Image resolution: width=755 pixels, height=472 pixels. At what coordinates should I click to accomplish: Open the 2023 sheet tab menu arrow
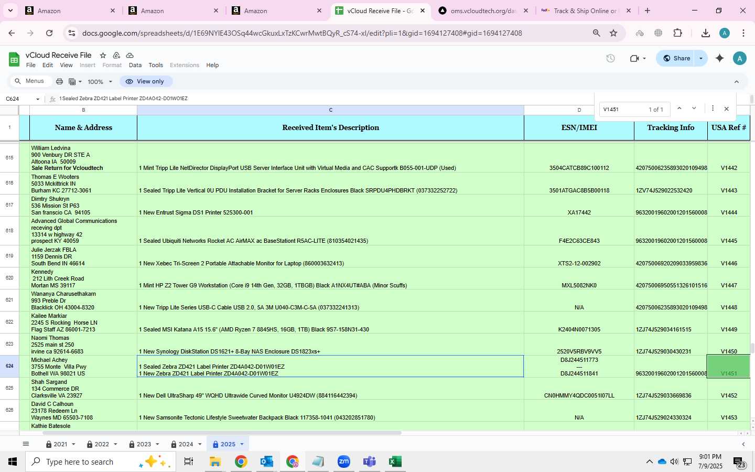(157, 444)
